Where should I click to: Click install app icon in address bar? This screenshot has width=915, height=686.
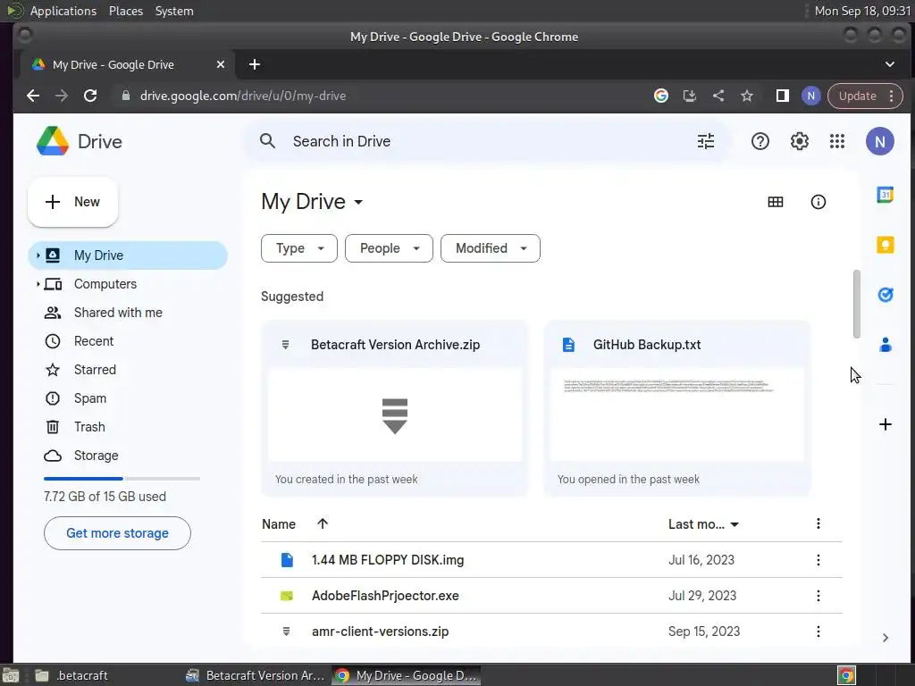[689, 96]
